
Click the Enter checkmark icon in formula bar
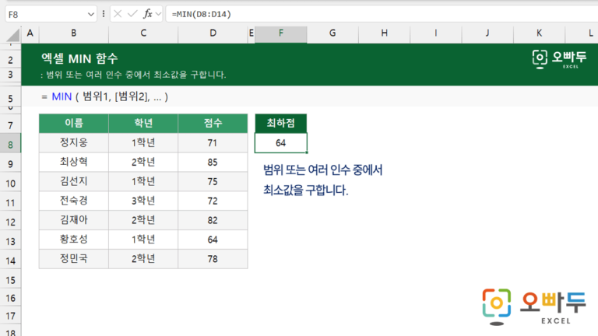click(132, 14)
